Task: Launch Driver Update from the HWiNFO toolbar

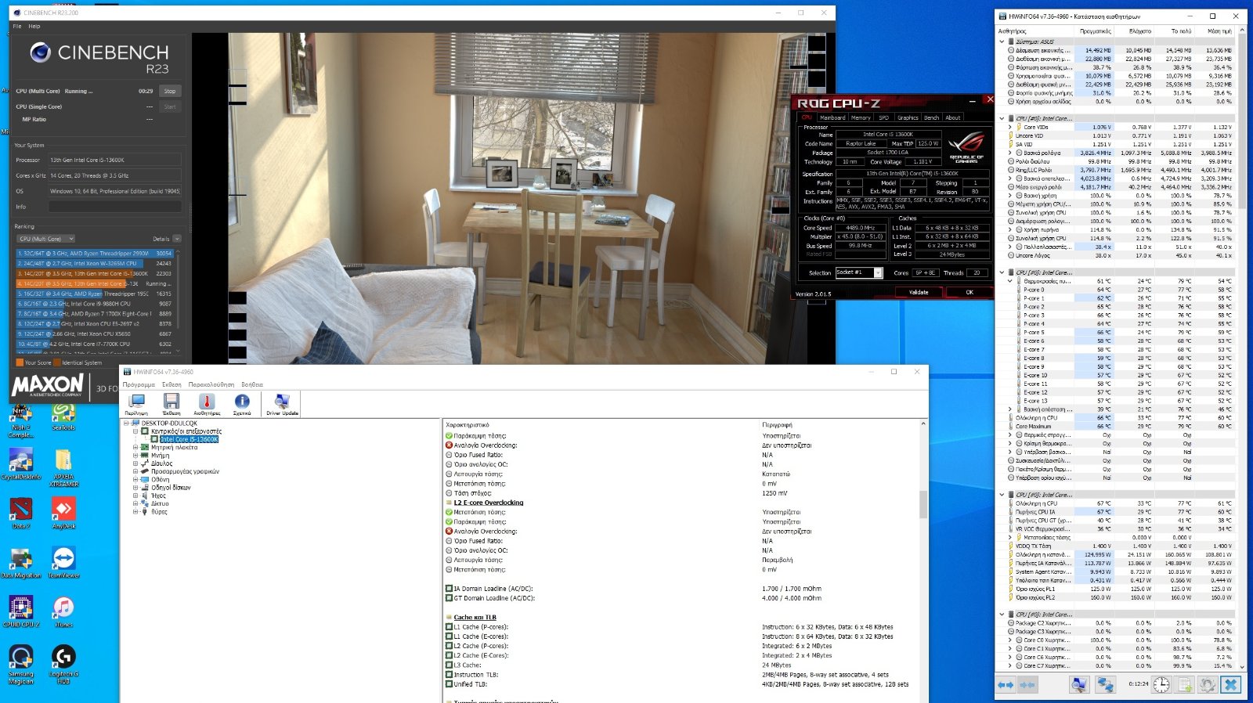Action: [282, 404]
